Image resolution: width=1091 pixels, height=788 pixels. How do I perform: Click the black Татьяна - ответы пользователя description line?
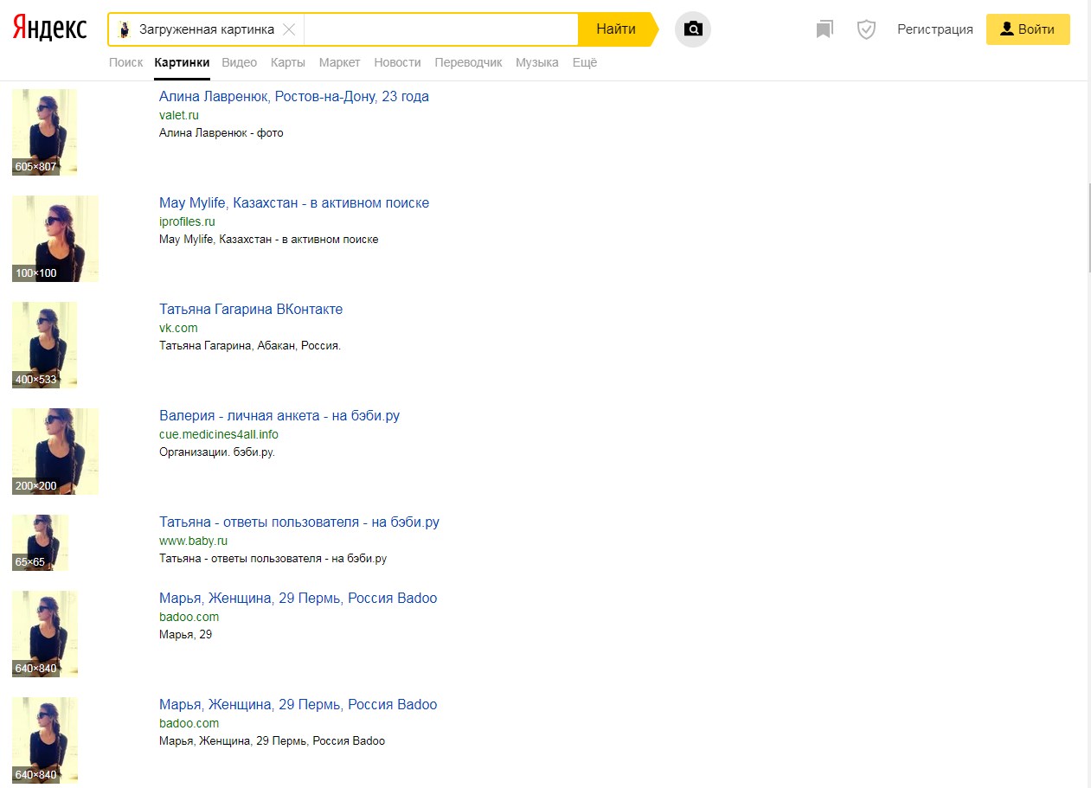pyautogui.click(x=273, y=559)
